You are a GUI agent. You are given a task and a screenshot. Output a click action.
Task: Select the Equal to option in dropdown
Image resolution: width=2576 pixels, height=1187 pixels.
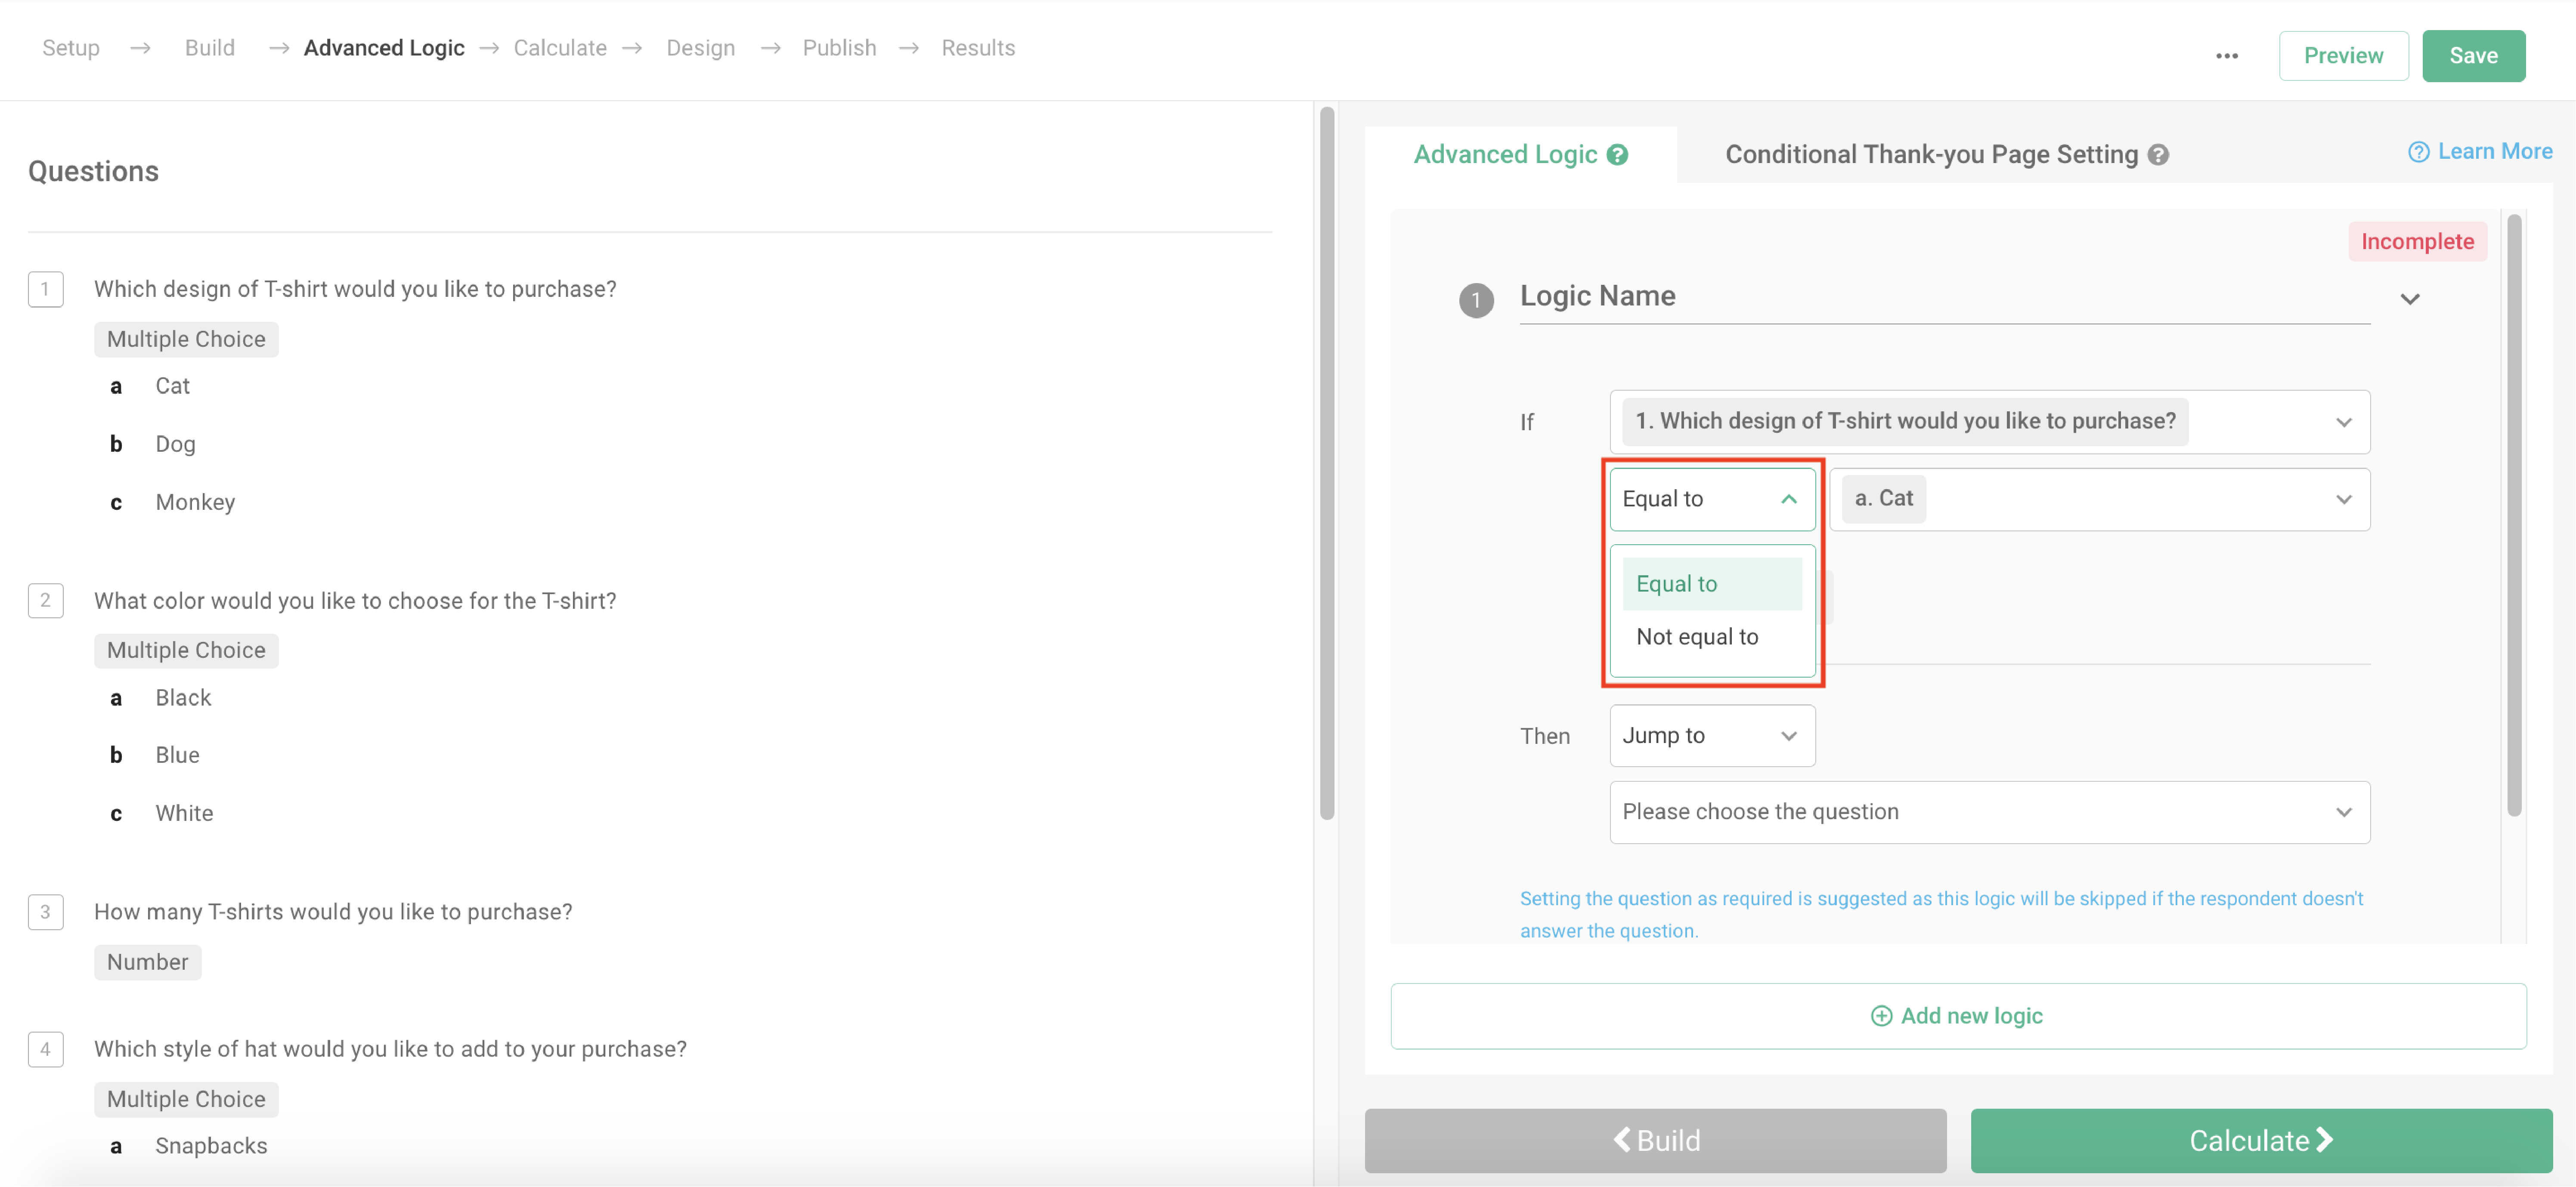coord(1676,583)
